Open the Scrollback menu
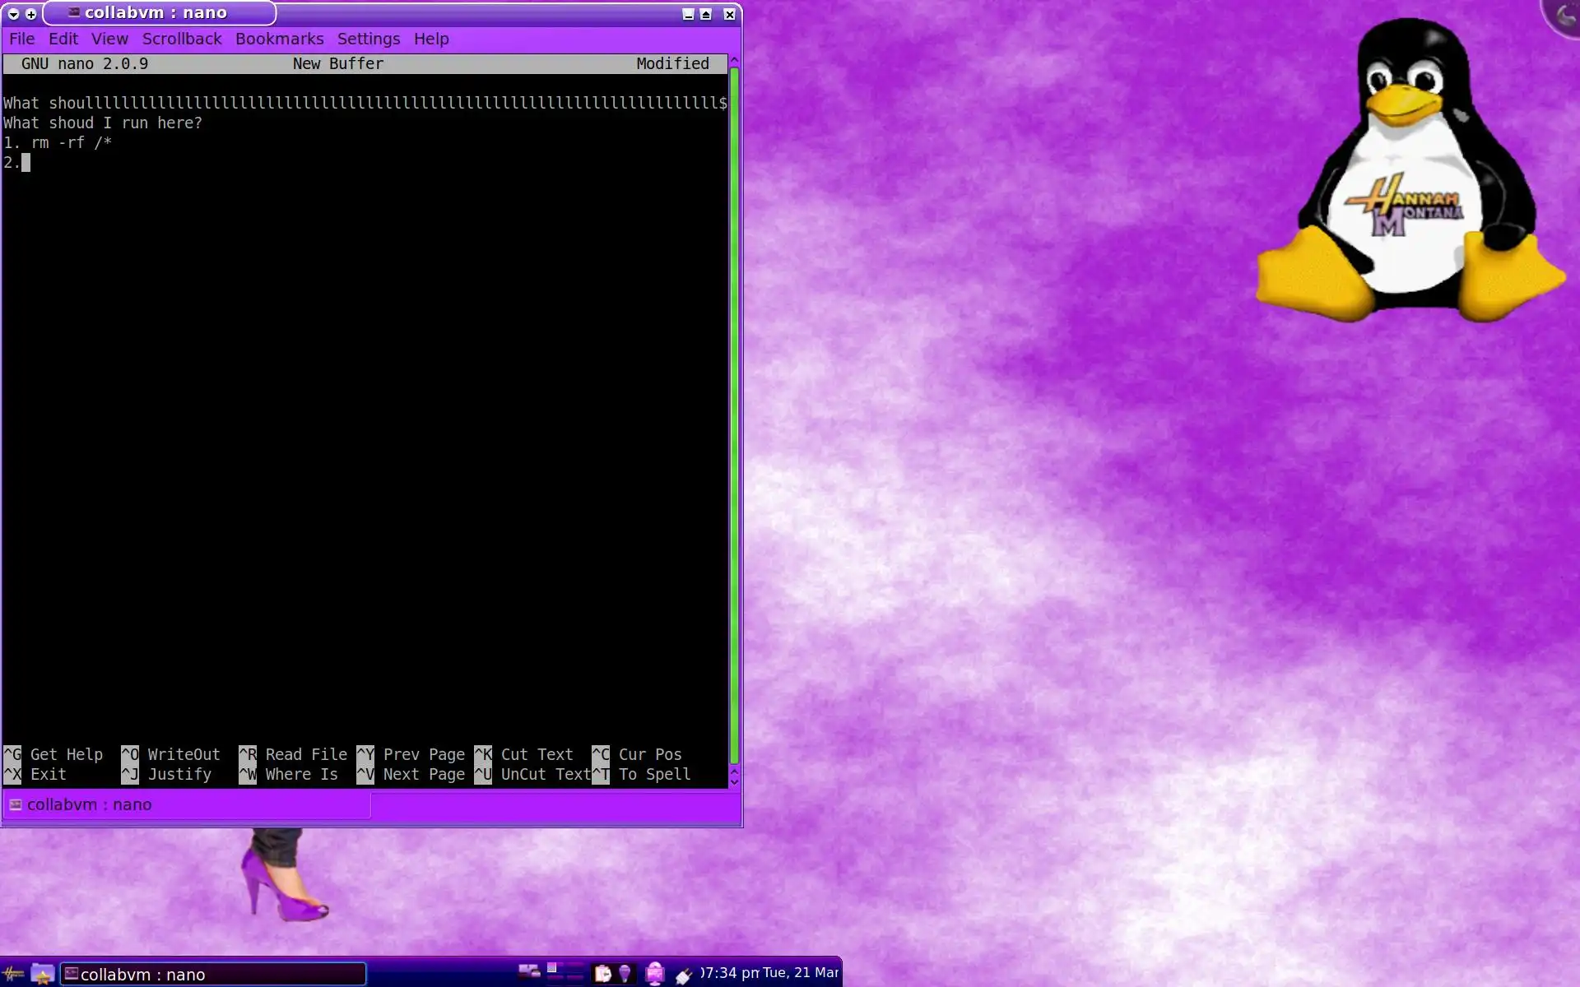Image resolution: width=1580 pixels, height=987 pixels. tap(182, 39)
